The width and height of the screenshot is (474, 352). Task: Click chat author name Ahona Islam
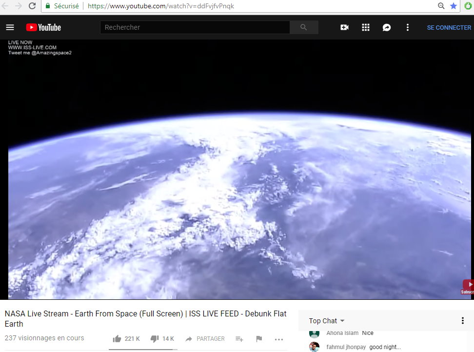(342, 333)
